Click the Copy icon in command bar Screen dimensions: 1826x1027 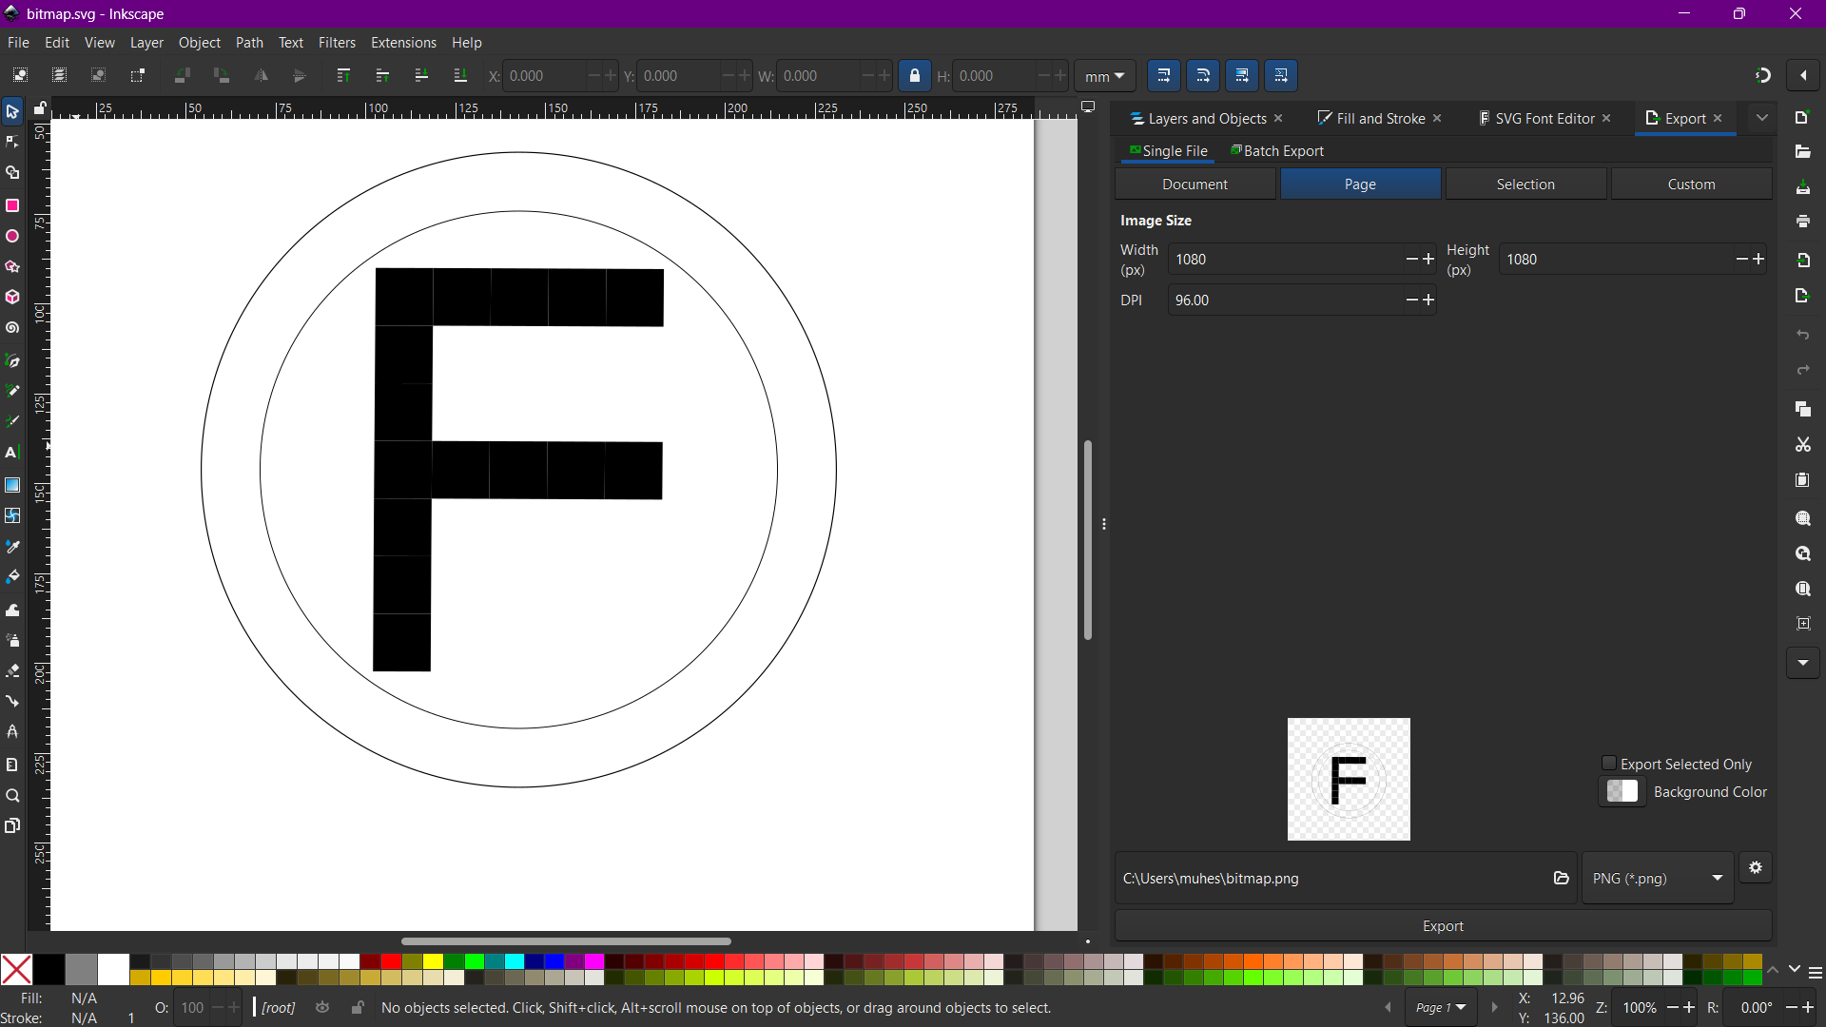(x=1803, y=409)
